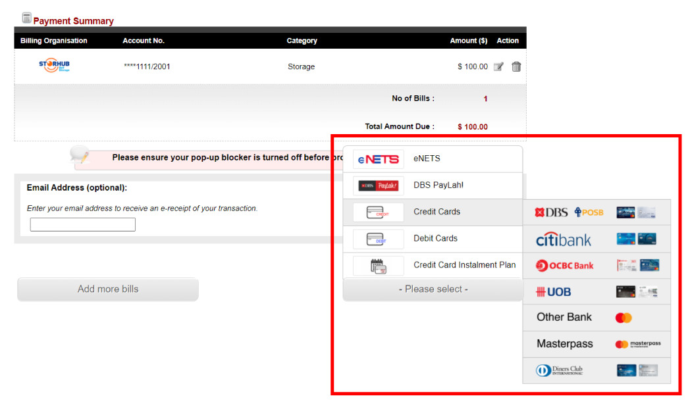688x407 pixels.
Task: Select Other Bank Mastercard option
Action: point(596,318)
